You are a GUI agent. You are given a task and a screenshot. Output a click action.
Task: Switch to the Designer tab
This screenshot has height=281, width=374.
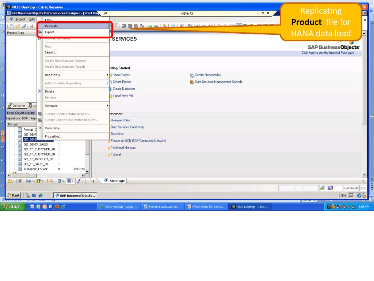[16, 105]
